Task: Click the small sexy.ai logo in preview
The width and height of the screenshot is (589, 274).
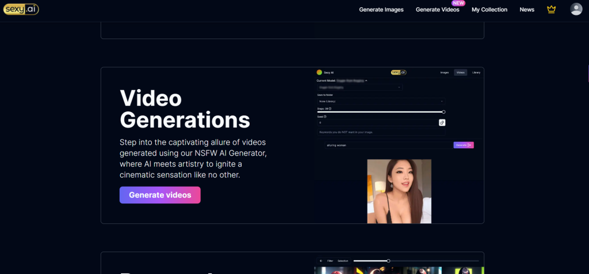Action: [399, 72]
